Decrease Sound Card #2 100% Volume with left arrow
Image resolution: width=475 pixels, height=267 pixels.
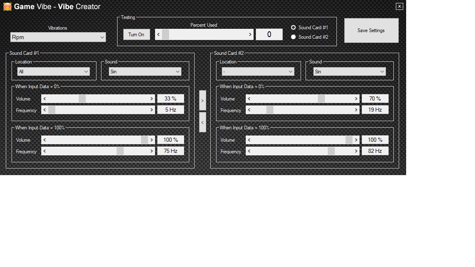click(x=249, y=140)
